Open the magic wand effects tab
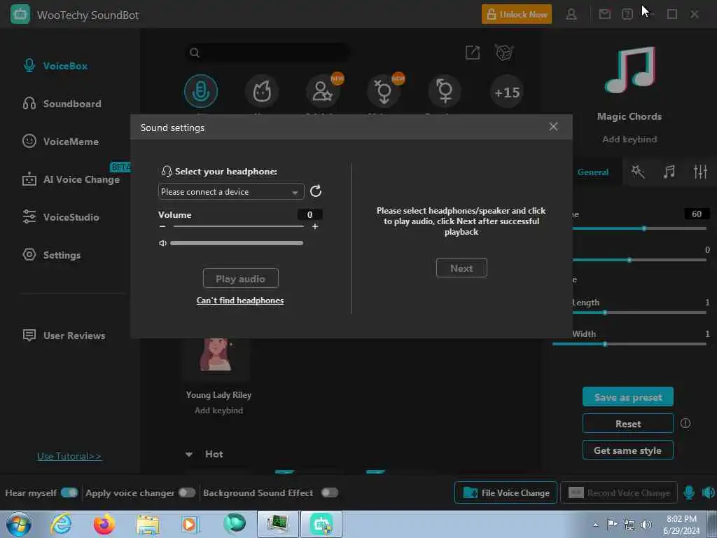 (637, 172)
